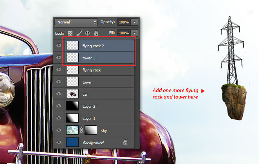Open the Fill slider dropdown arrow

[134, 33]
